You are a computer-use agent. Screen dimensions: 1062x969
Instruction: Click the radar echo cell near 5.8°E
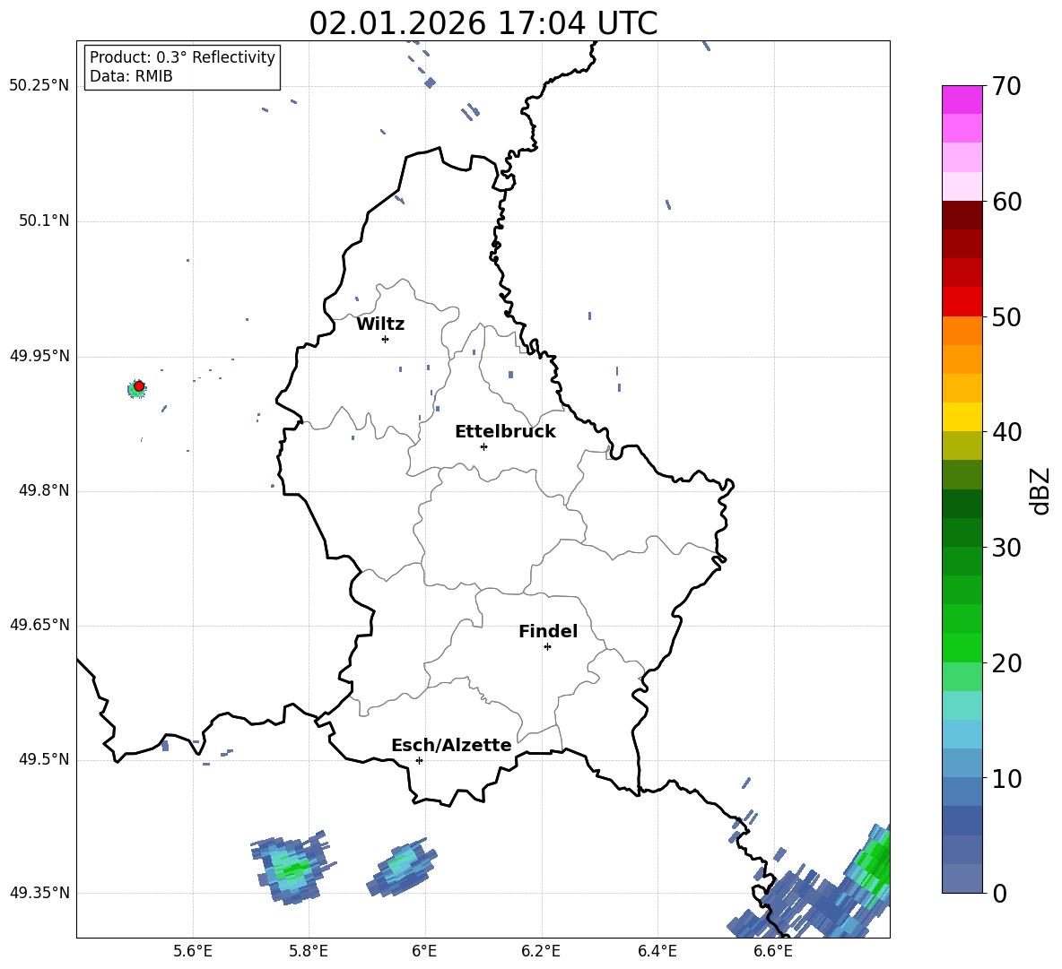(x=292, y=869)
